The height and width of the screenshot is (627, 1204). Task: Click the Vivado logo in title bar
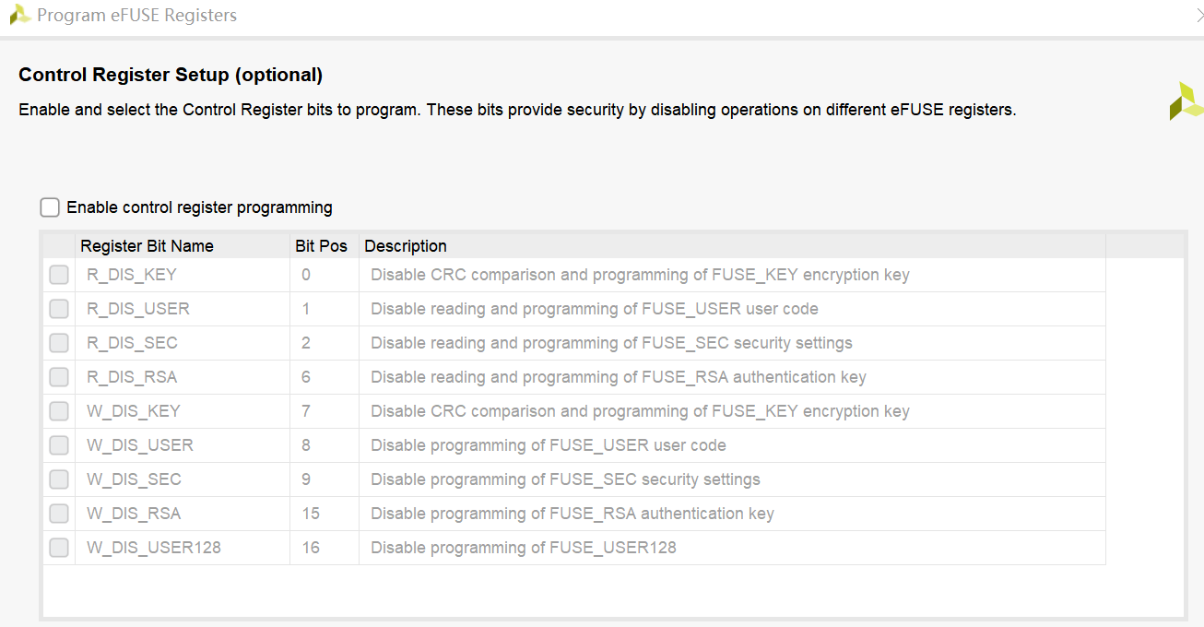[x=20, y=15]
